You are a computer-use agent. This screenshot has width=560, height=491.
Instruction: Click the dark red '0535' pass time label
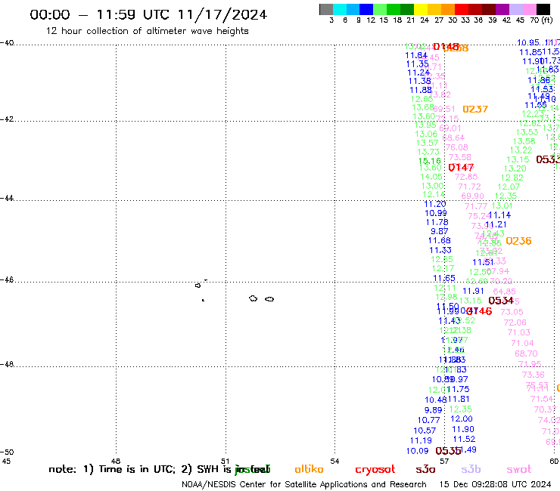[x=448, y=451]
